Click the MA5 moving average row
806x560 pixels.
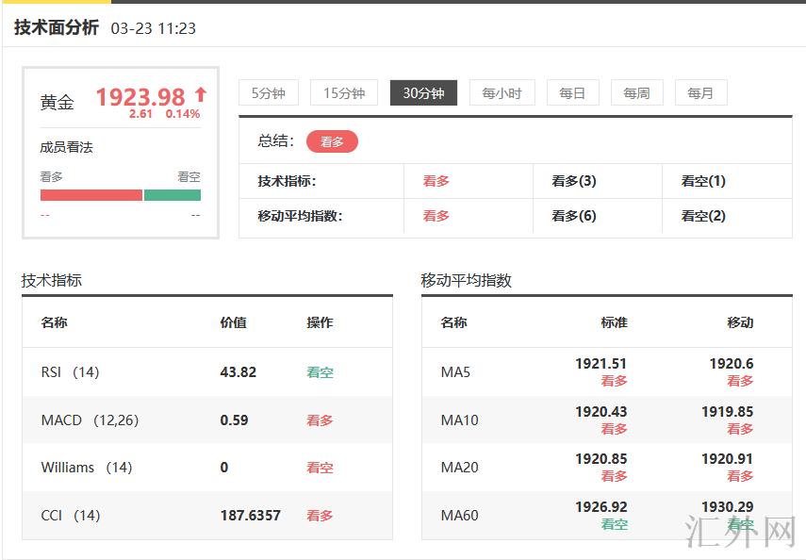[455, 372]
